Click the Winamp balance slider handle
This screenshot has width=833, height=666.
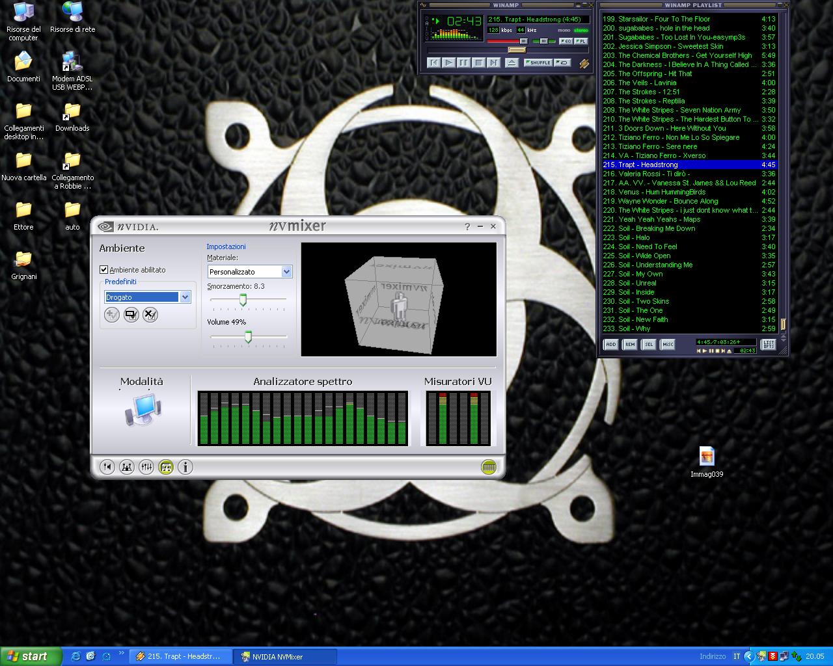[544, 41]
